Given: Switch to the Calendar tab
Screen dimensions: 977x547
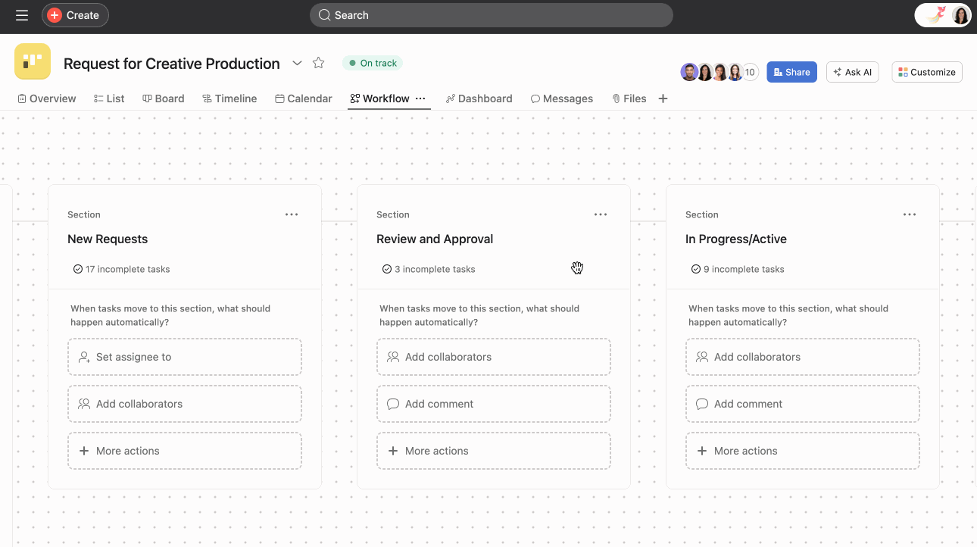Looking at the screenshot, I should (303, 98).
